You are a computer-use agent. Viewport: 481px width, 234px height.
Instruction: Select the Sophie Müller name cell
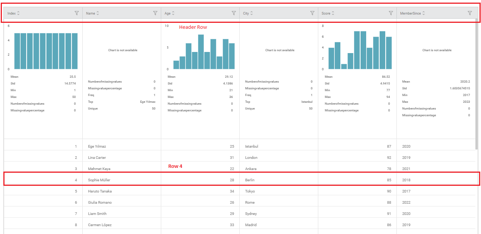(99, 180)
